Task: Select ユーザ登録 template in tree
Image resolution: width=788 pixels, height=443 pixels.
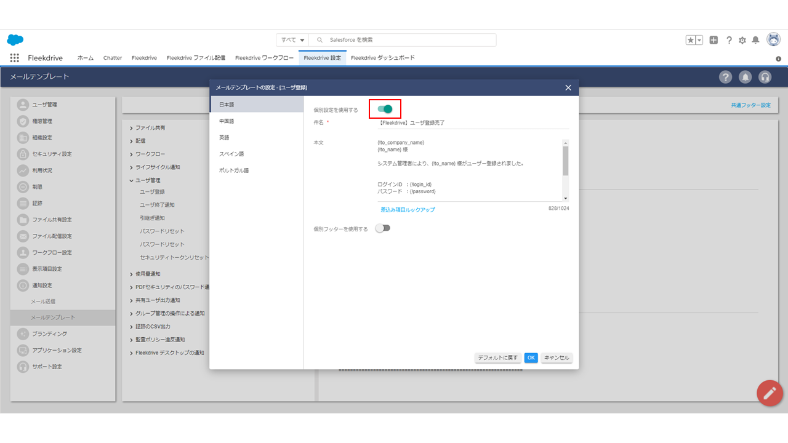Action: tap(152, 192)
